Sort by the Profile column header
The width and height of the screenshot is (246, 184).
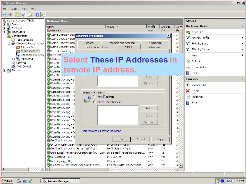(x=153, y=26)
